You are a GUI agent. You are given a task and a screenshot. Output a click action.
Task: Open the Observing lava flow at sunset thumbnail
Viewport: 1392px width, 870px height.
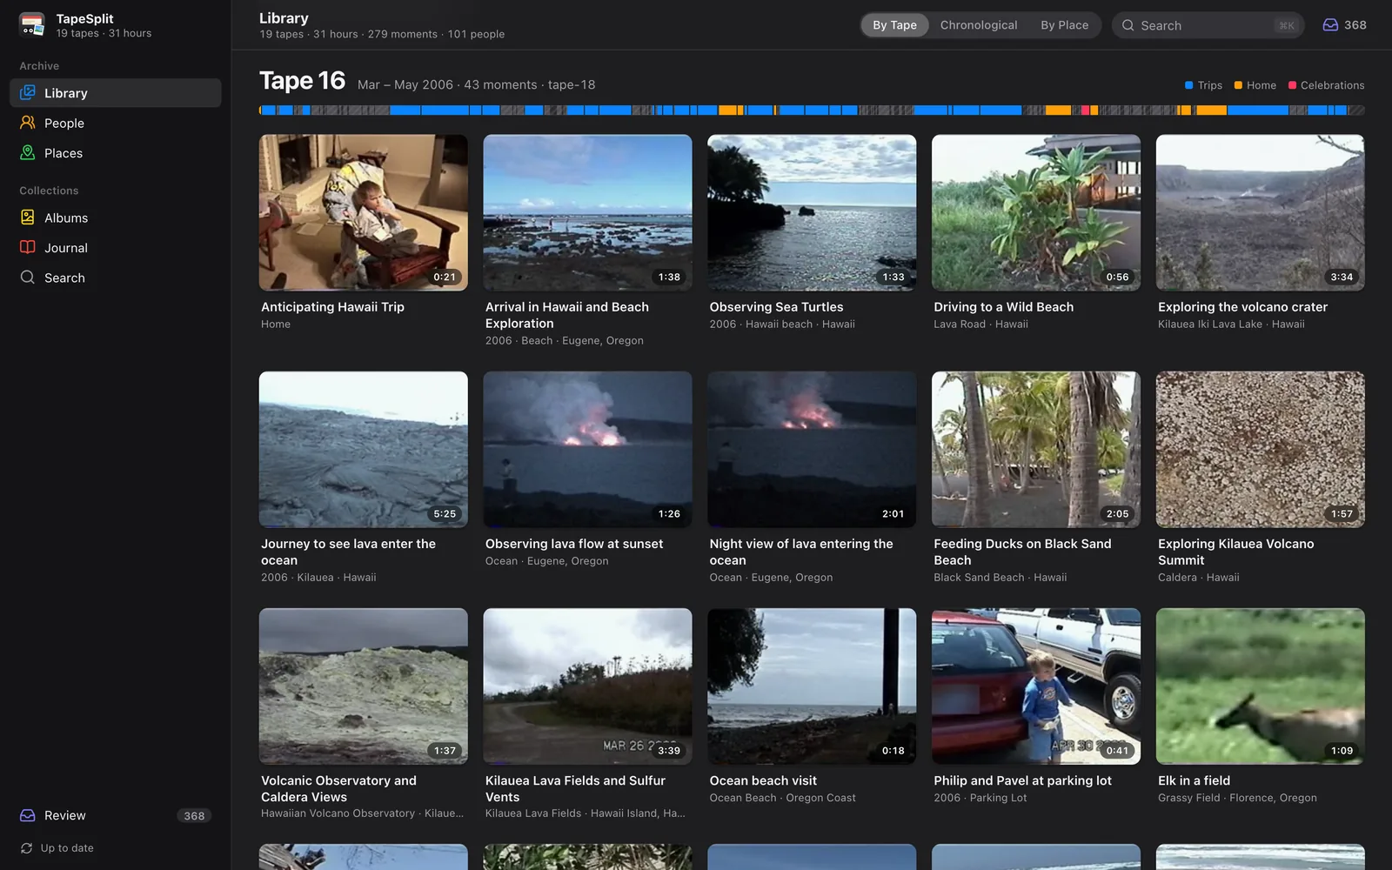pos(588,449)
